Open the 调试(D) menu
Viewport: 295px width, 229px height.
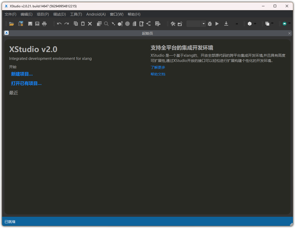click(x=59, y=14)
